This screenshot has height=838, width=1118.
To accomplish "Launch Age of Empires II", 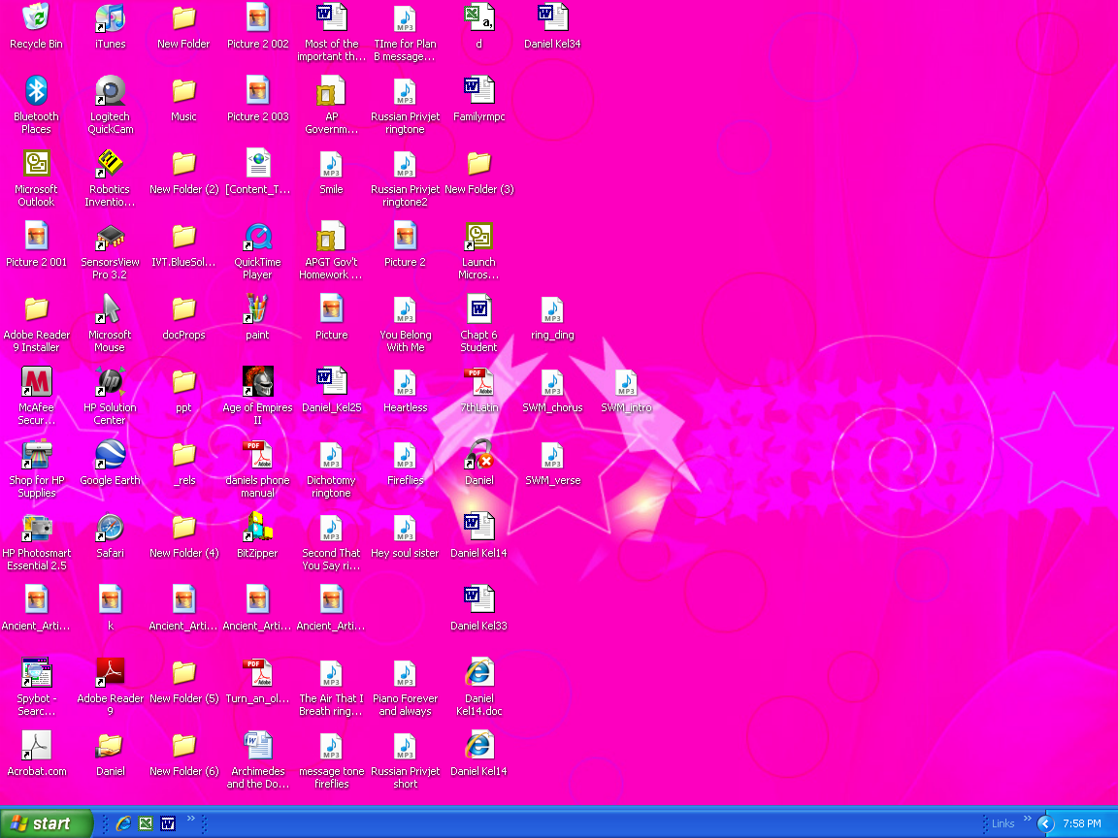I will click(257, 381).
